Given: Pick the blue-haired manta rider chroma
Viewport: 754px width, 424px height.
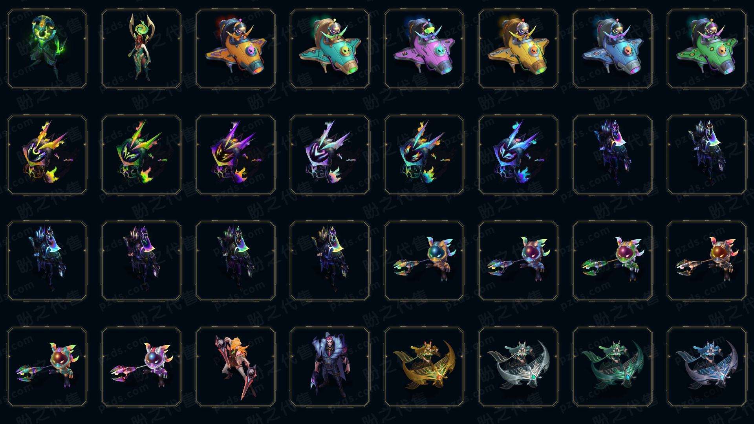Looking at the screenshot, I should 707,367.
